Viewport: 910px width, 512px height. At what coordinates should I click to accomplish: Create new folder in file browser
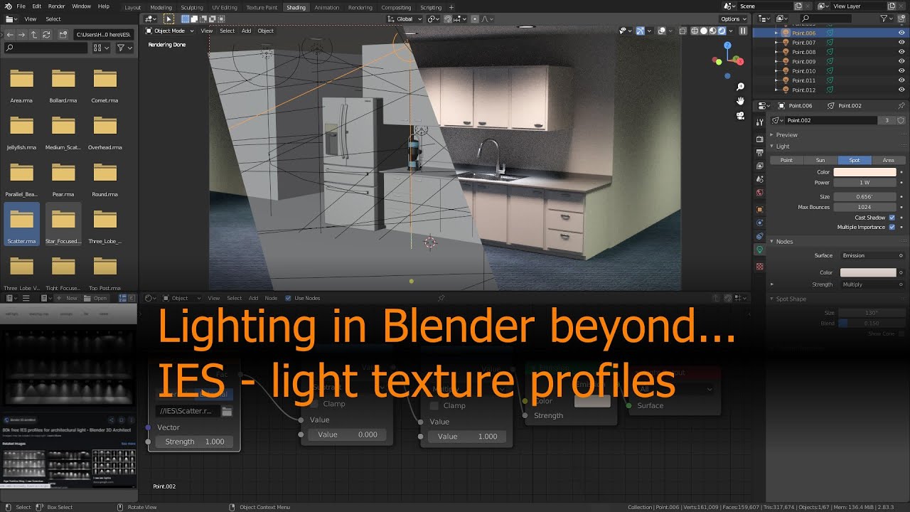(63, 34)
